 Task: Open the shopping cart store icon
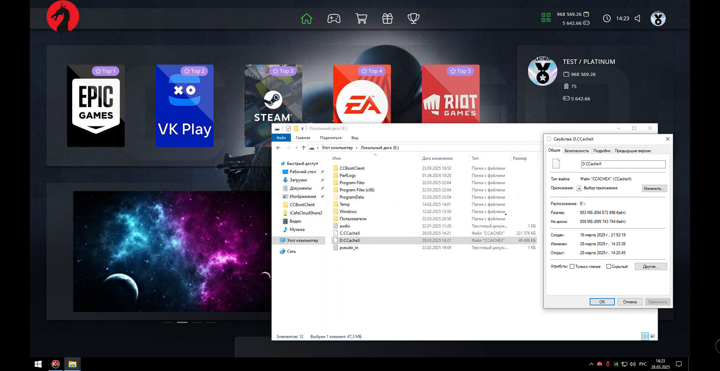361,19
